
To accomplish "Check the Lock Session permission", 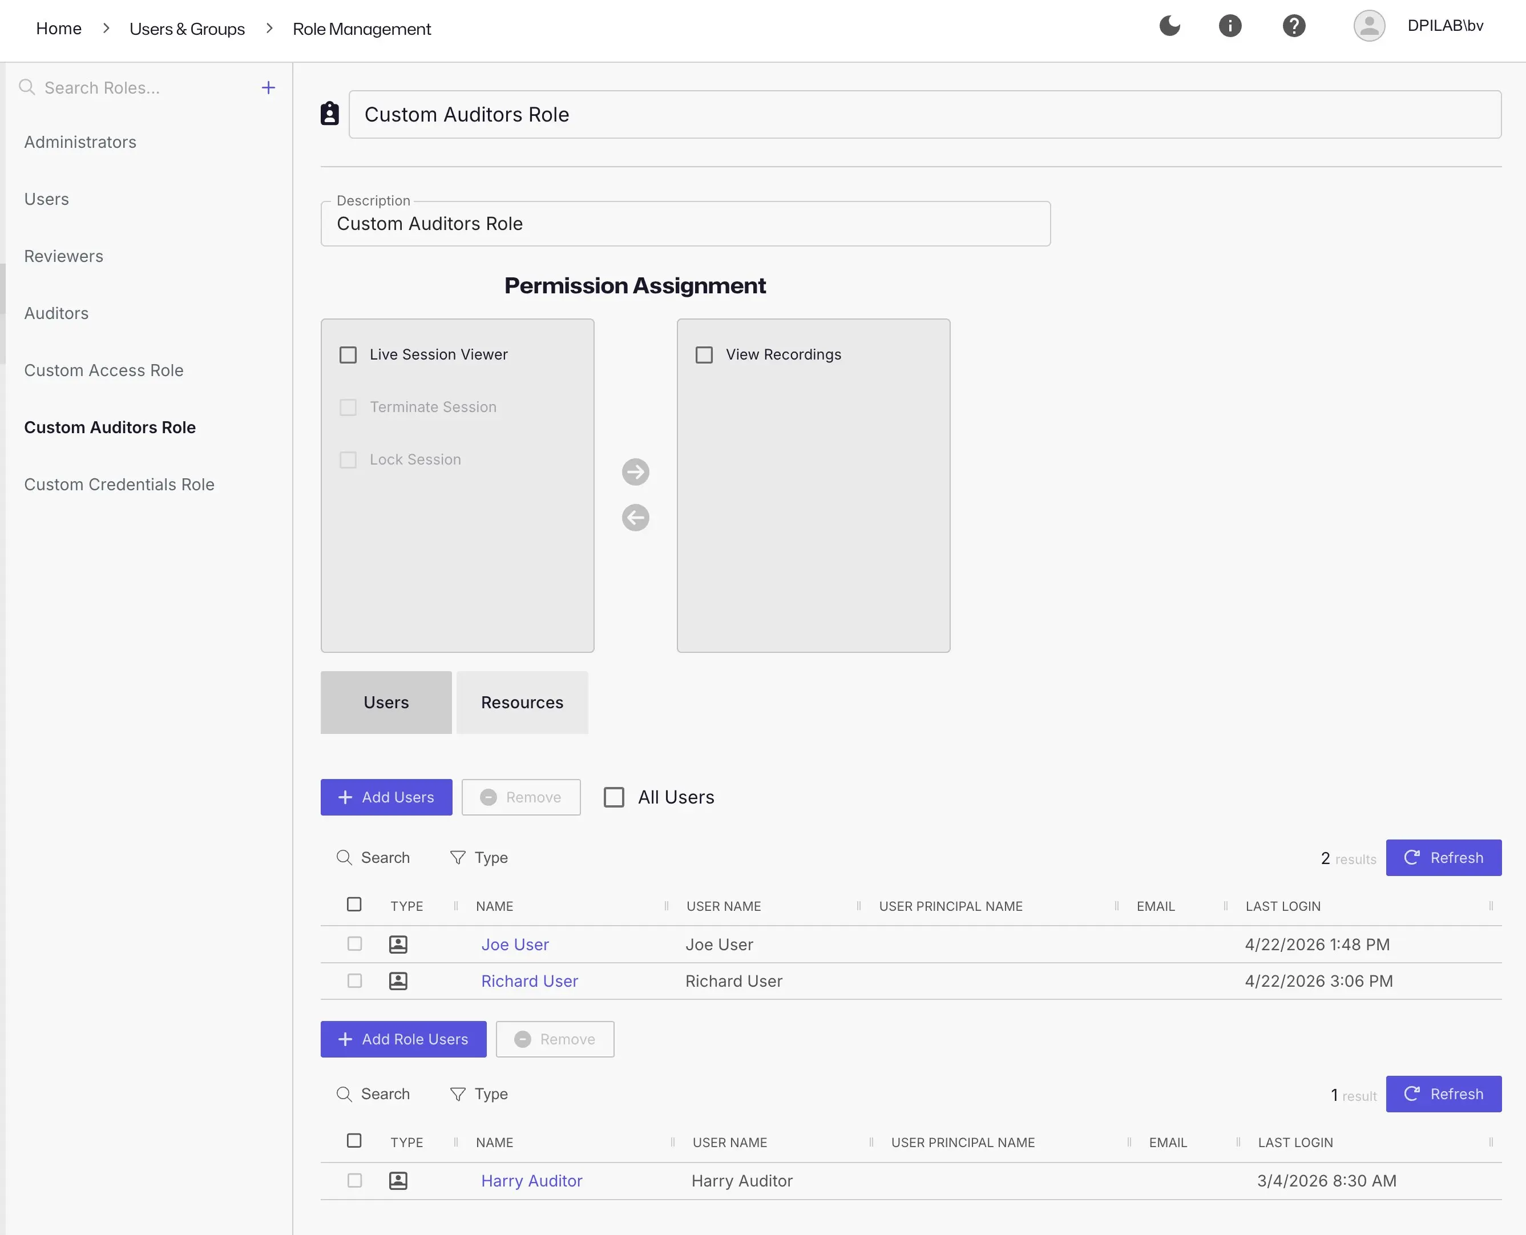I will click(x=348, y=459).
